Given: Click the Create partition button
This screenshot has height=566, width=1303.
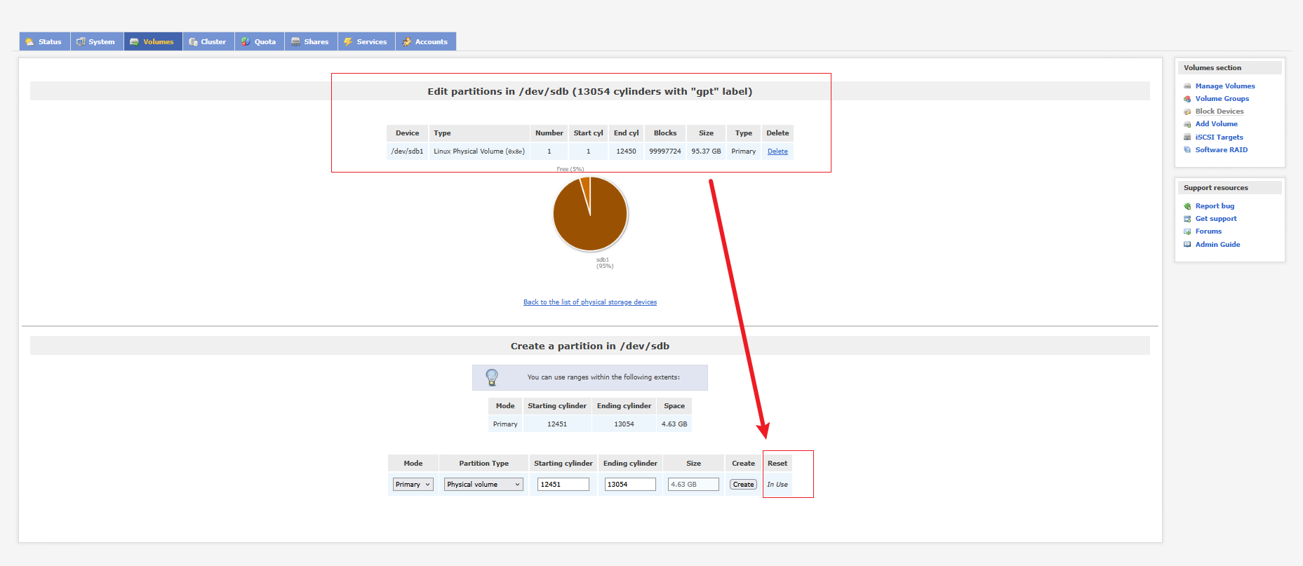Looking at the screenshot, I should [x=744, y=485].
